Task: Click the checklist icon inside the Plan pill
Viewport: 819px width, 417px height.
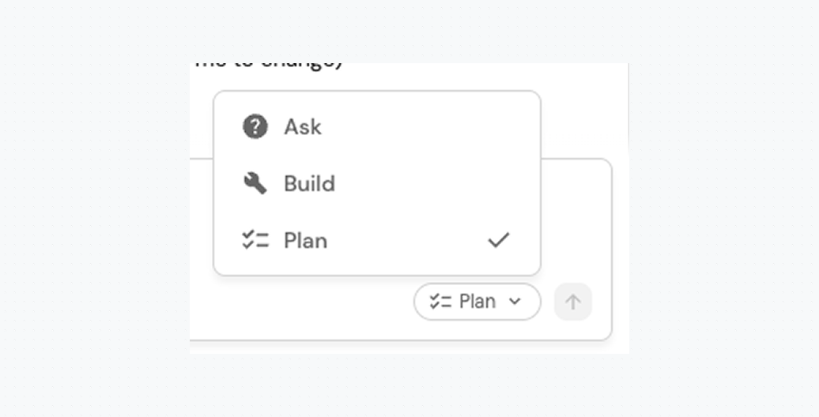Action: 440,301
